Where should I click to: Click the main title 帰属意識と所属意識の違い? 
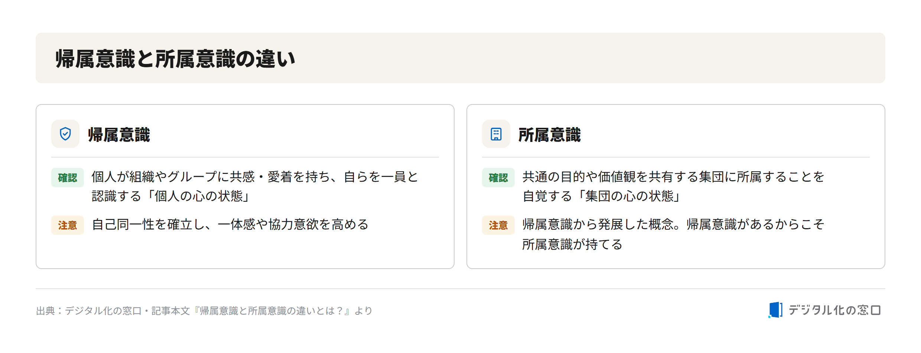[175, 59]
